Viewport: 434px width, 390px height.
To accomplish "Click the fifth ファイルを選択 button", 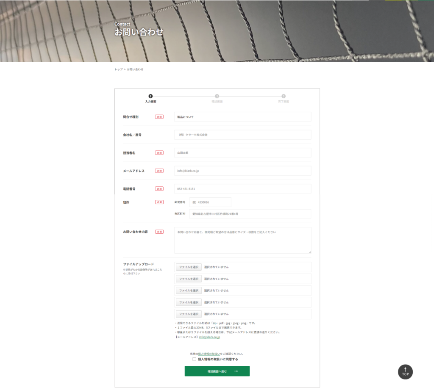I will 189,314.
